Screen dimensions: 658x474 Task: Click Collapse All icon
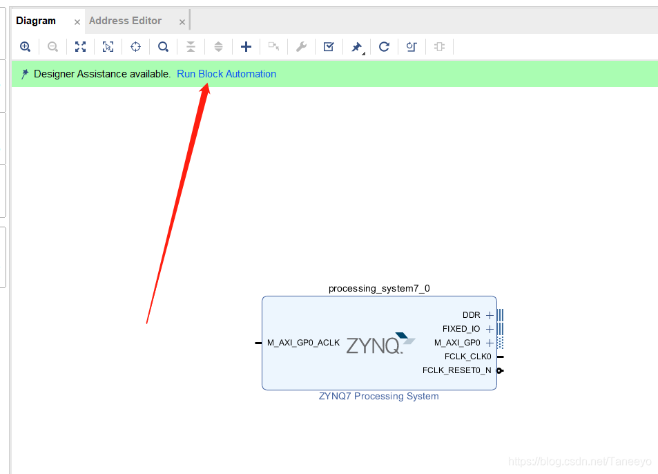pyautogui.click(x=191, y=46)
